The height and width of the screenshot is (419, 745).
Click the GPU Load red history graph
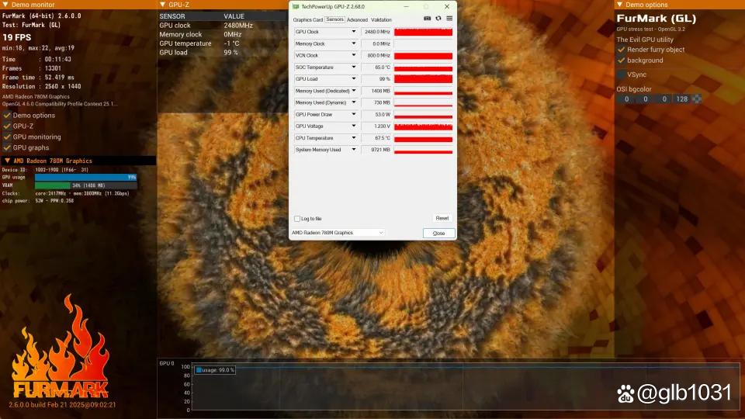click(x=423, y=79)
